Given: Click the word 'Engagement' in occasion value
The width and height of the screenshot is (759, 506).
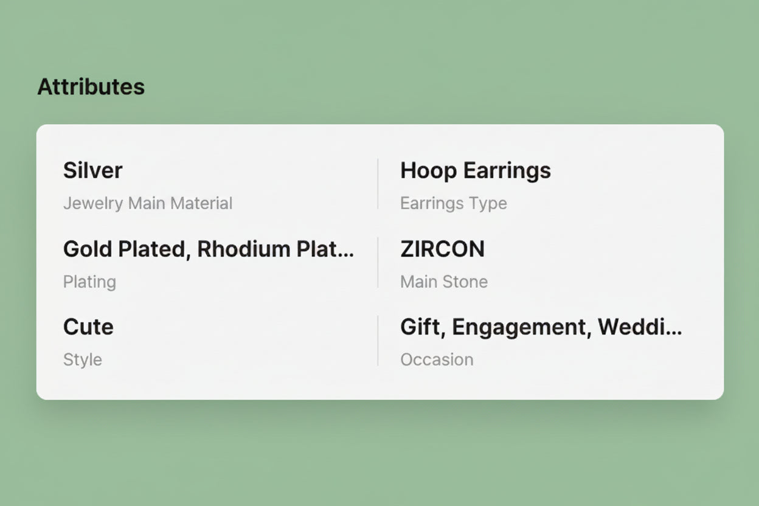Looking at the screenshot, I should point(521,327).
